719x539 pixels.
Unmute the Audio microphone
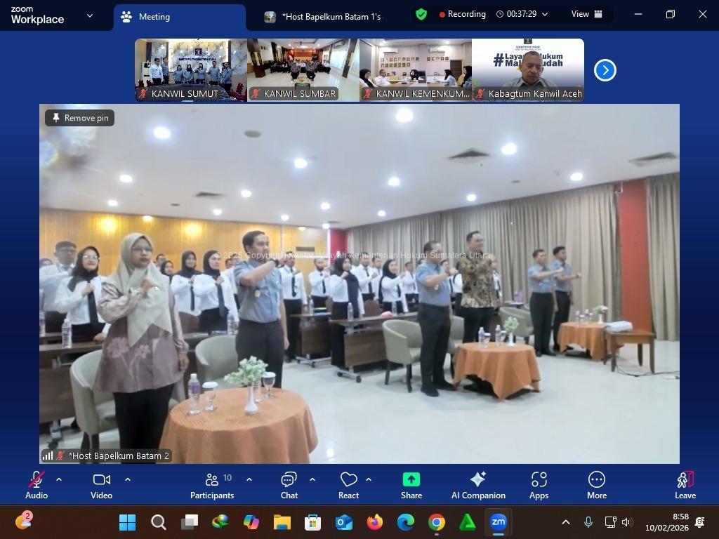(37, 486)
